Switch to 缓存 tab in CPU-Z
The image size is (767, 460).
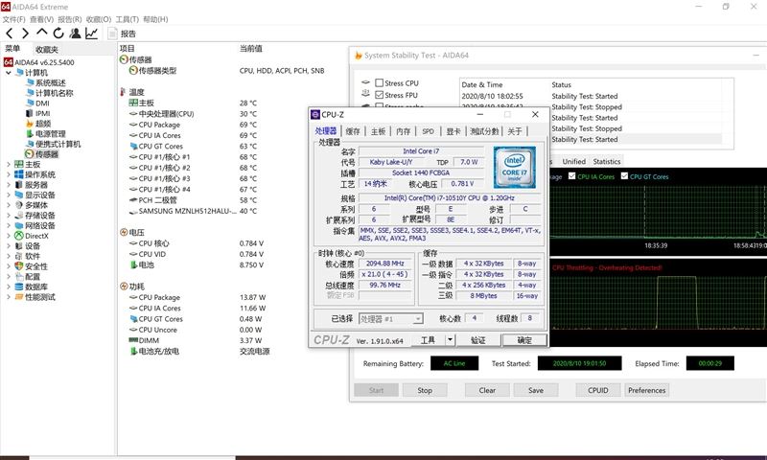[x=353, y=131]
